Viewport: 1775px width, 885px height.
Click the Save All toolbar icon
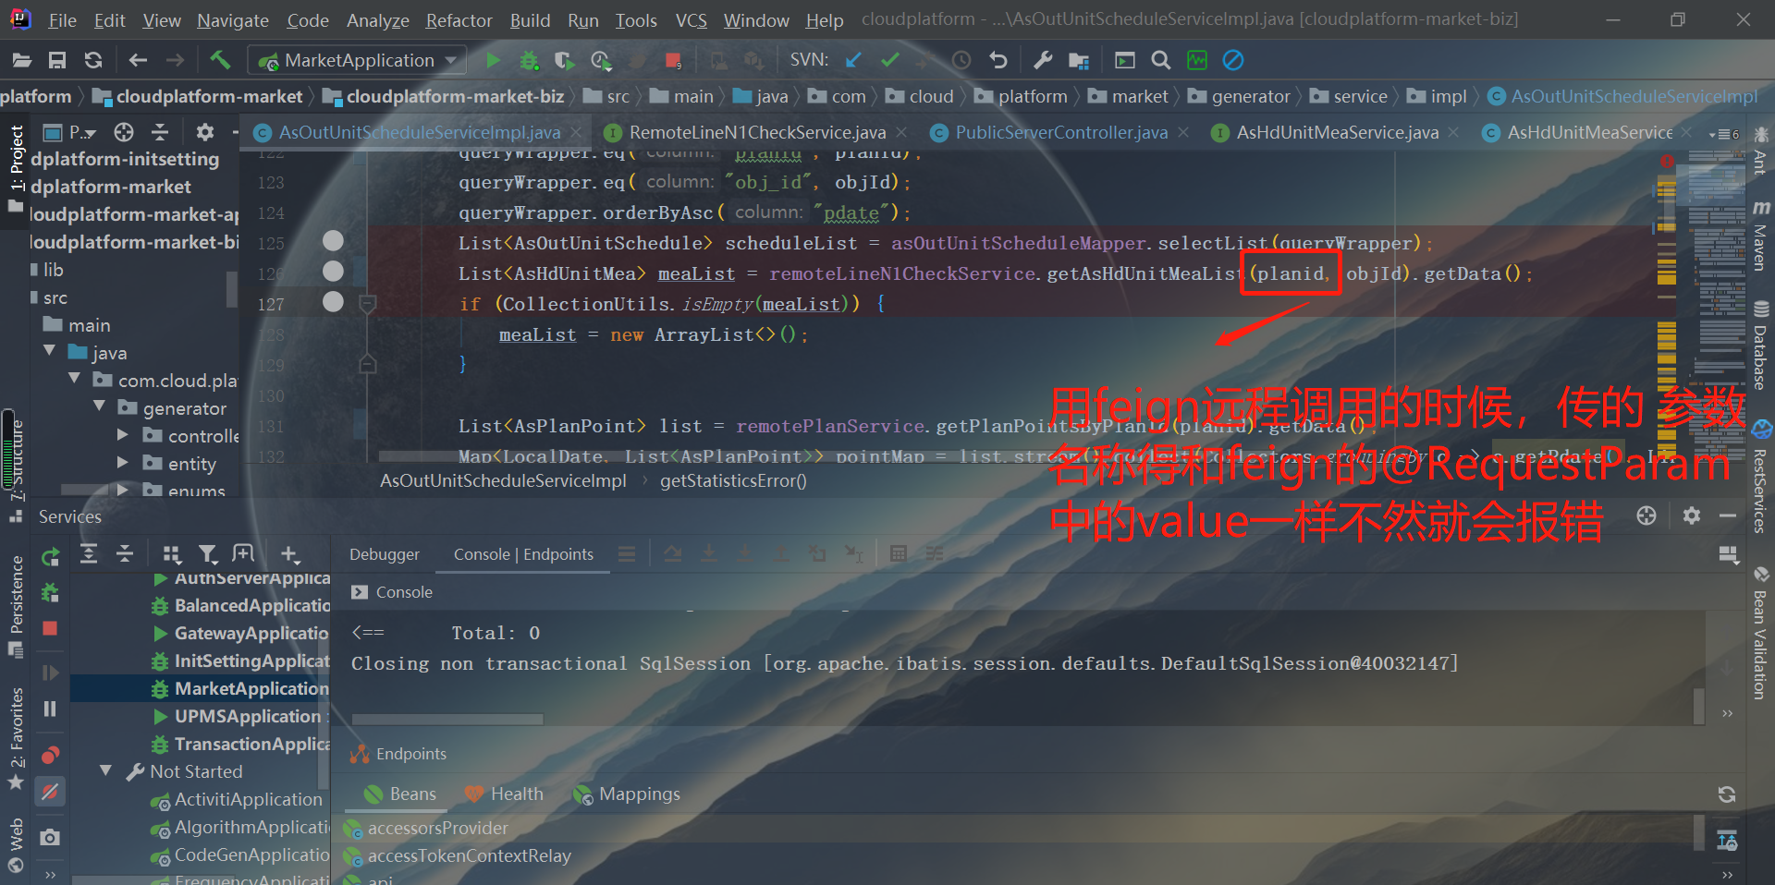(x=57, y=60)
